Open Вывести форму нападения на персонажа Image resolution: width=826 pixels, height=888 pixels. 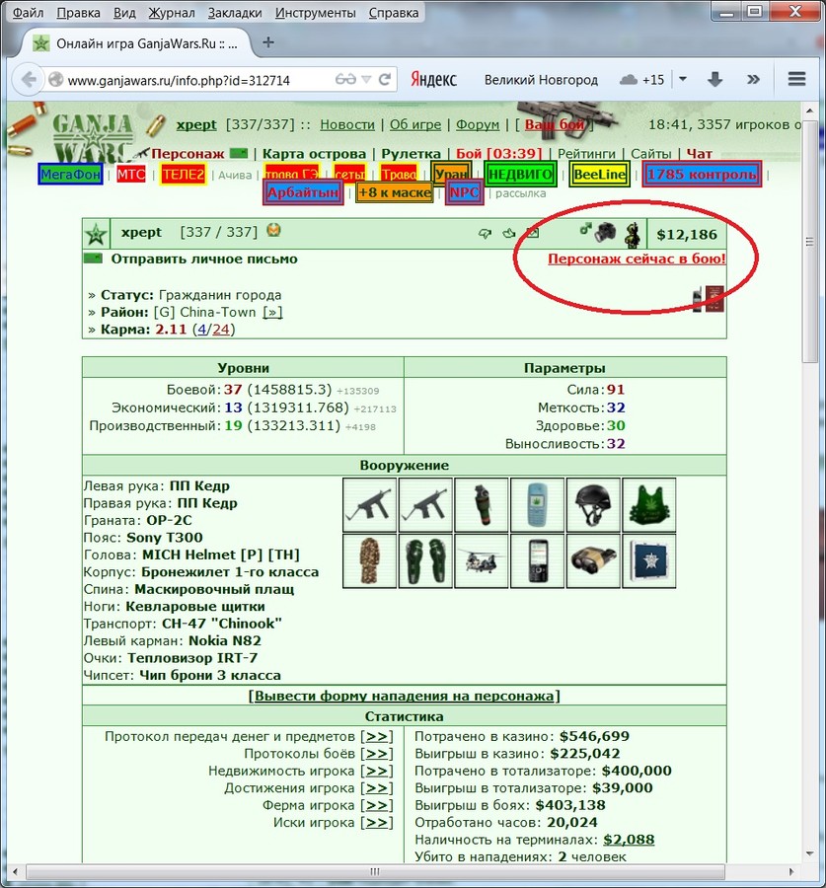(x=404, y=696)
